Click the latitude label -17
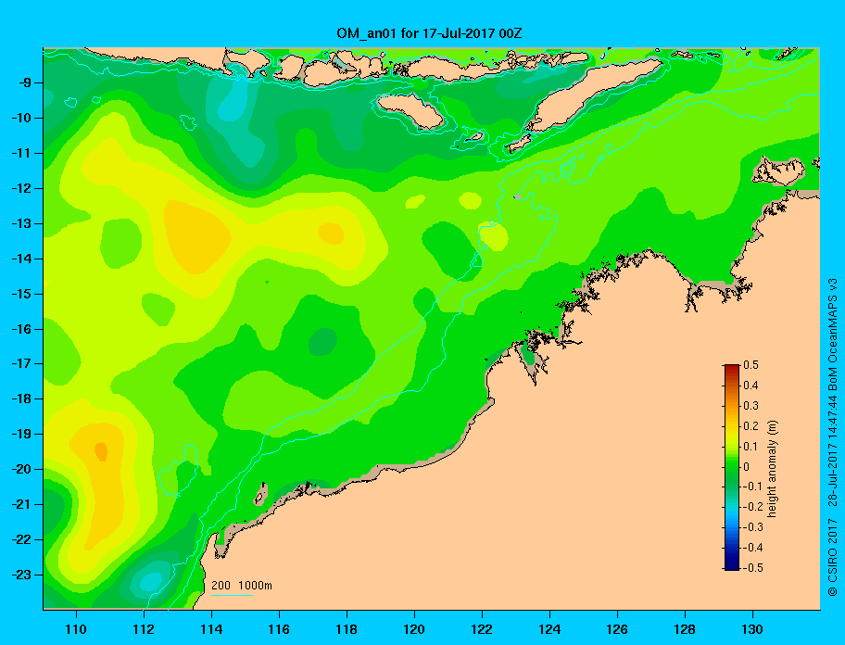Screen dimensions: 845x645 pyautogui.click(x=24, y=363)
